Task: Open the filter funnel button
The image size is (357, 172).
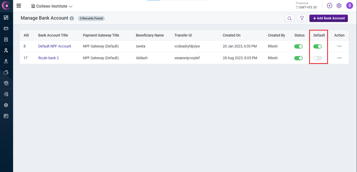Action: (x=302, y=18)
